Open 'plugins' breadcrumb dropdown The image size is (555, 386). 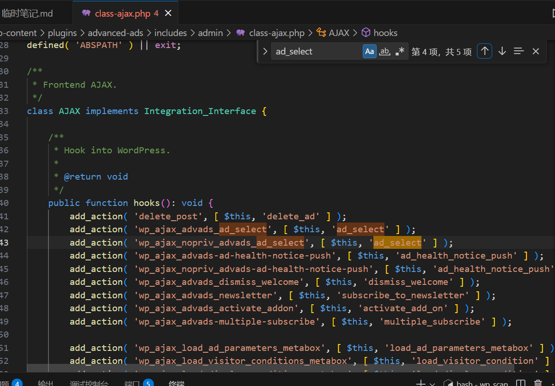[x=63, y=33]
